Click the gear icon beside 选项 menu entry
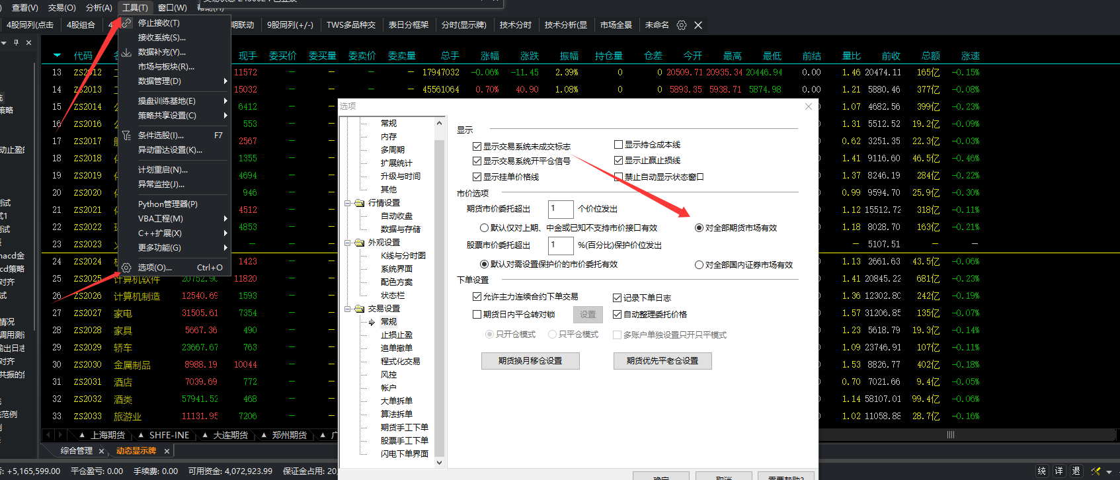This screenshot has height=480, width=1120. pyautogui.click(x=126, y=268)
